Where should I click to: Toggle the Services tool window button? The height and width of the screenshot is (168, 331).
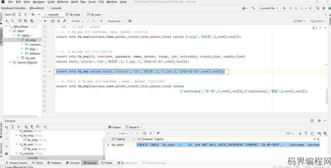point(90,163)
